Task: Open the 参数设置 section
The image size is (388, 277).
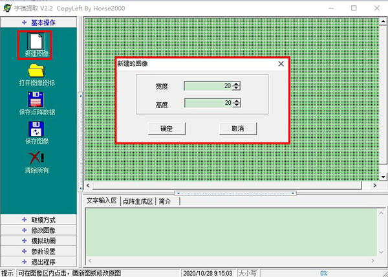Action: pos(39,251)
